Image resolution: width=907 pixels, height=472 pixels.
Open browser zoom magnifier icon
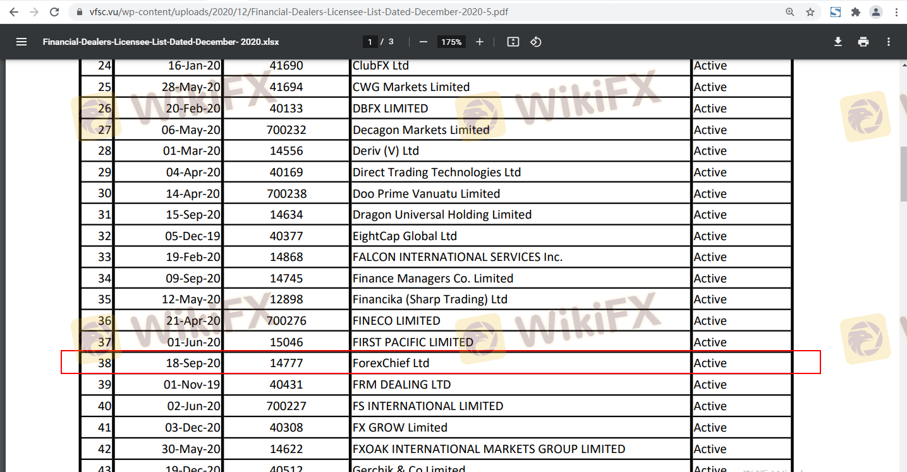[x=790, y=12]
